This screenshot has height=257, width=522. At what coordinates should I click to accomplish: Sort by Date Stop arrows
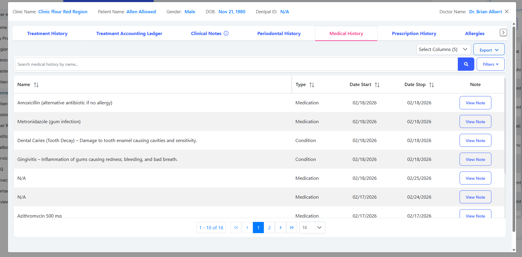[431, 85]
